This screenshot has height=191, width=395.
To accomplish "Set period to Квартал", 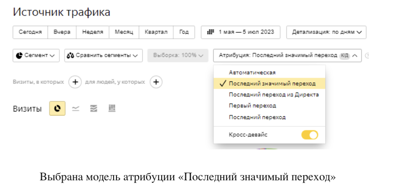I will [156, 32].
